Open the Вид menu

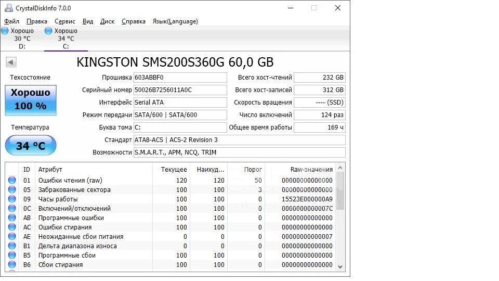coord(88,21)
